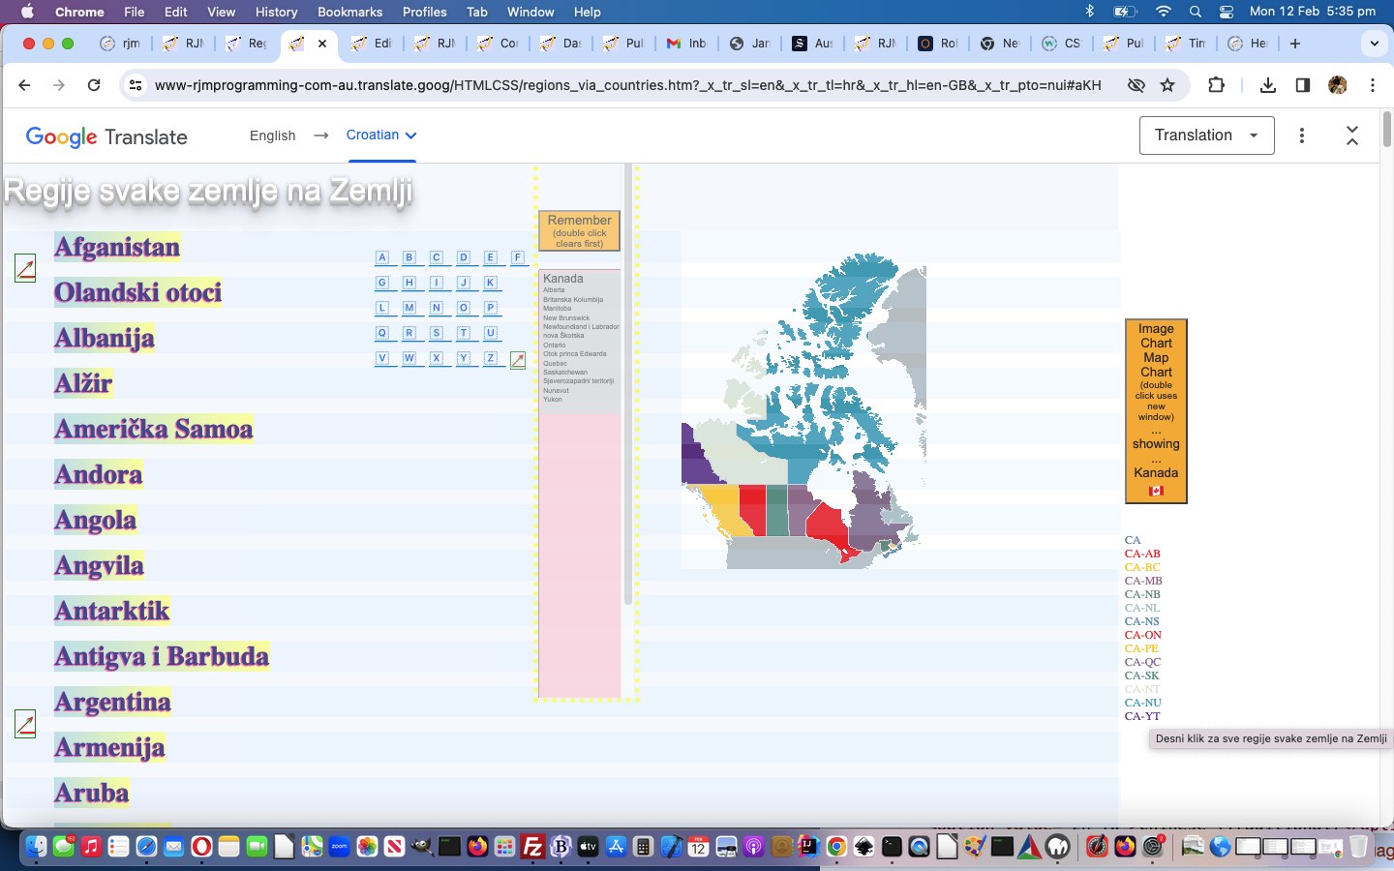Click the CA-BC region code
Viewport: 1394px width, 871px height.
point(1142,567)
